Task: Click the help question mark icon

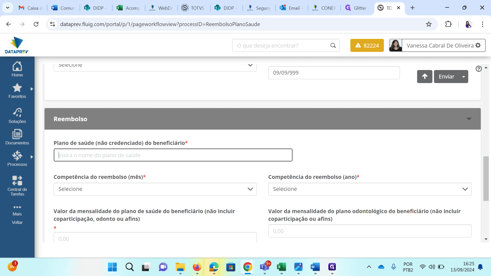Action: pos(479,69)
